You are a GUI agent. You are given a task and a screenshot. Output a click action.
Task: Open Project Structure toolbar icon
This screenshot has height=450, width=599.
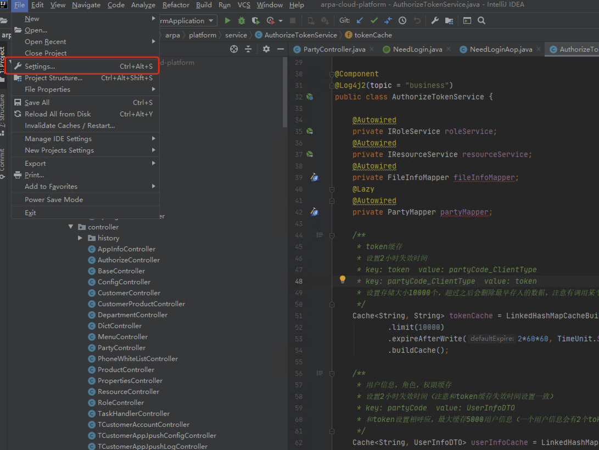(449, 21)
